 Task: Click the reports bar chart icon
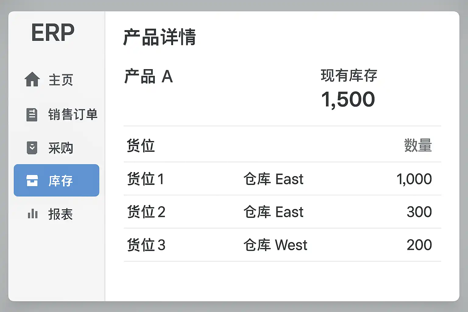click(x=33, y=214)
